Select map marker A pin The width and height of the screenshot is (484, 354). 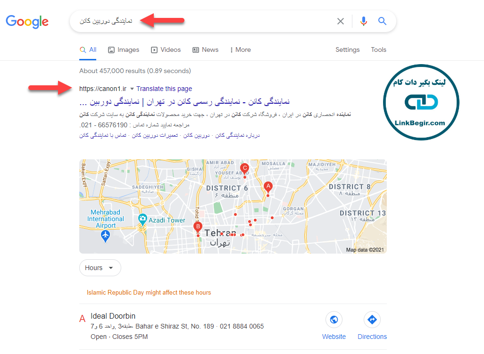(x=268, y=187)
